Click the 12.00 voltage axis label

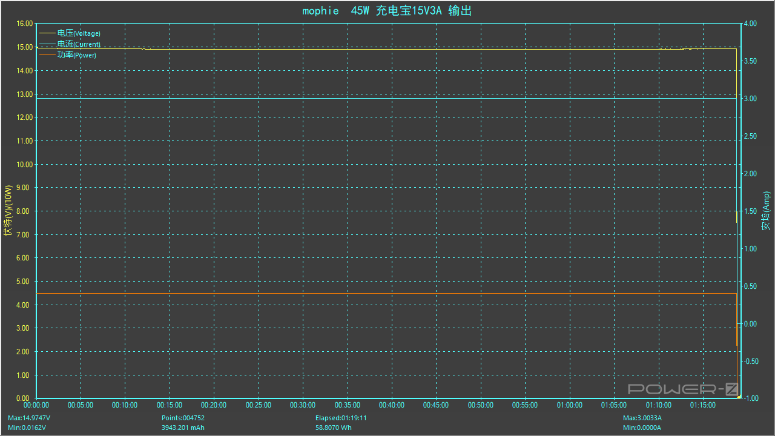[x=24, y=117]
